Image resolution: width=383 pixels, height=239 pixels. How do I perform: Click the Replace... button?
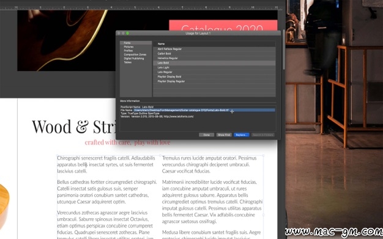coord(242,134)
